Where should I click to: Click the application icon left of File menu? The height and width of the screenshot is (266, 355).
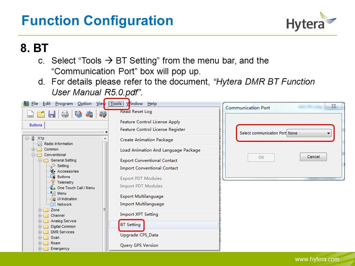point(26,103)
